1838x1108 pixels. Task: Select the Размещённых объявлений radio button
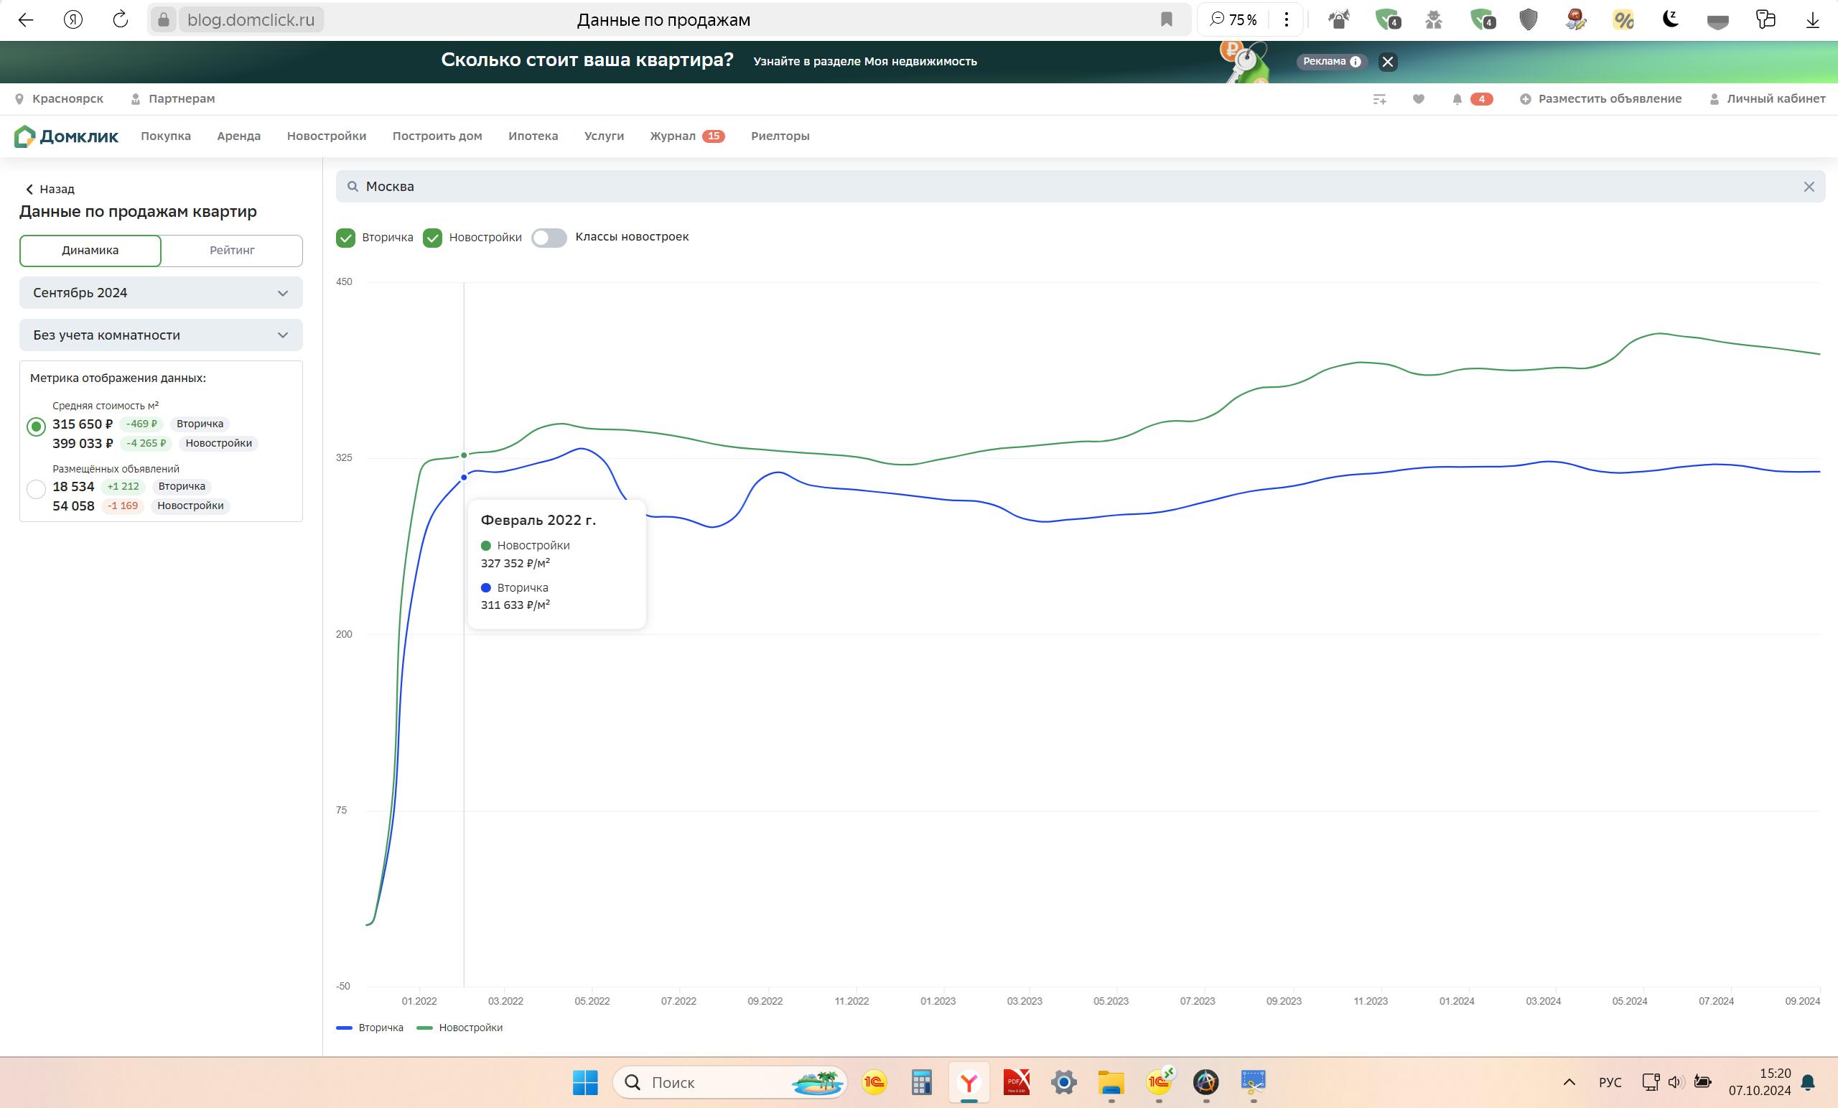36,489
